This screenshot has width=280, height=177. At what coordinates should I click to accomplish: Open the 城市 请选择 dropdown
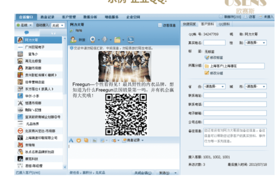255,87
